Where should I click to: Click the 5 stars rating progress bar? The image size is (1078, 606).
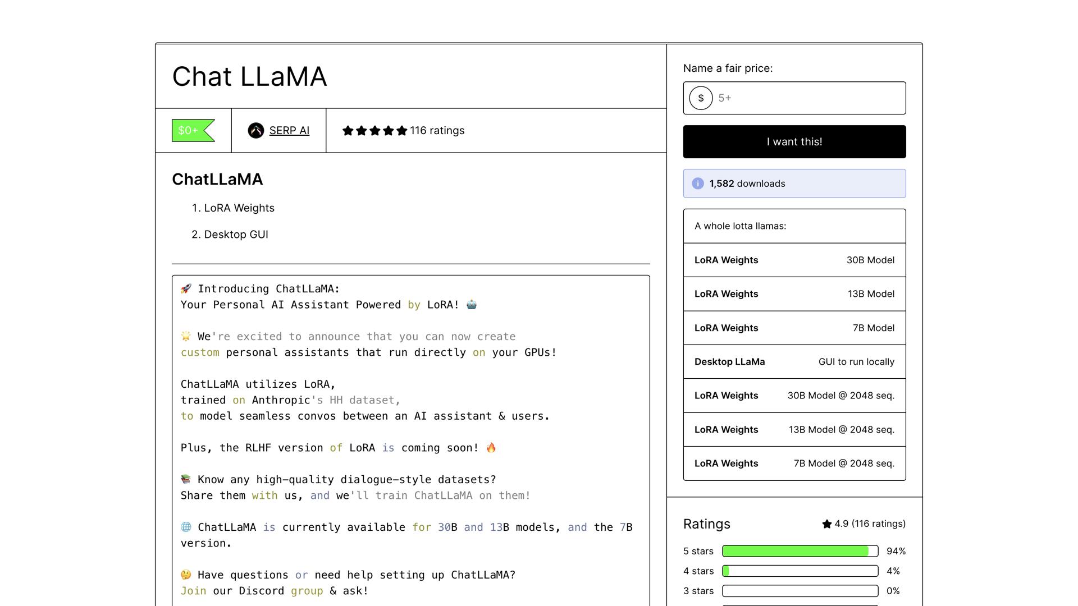click(800, 551)
